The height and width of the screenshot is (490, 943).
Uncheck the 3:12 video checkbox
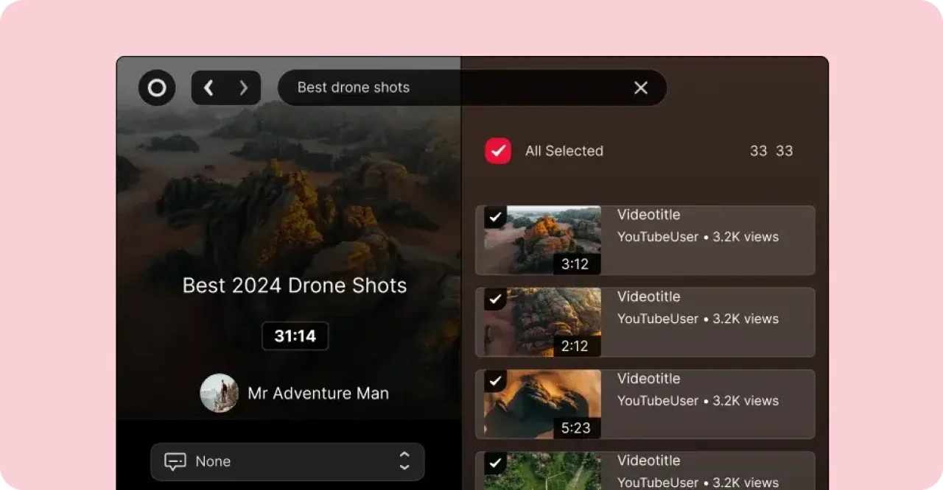point(495,217)
